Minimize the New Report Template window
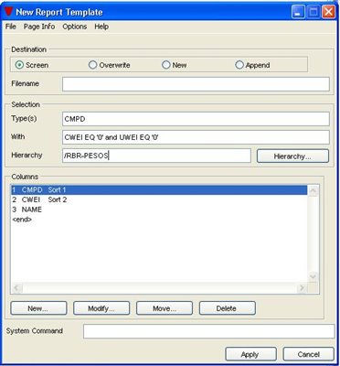 (298, 12)
